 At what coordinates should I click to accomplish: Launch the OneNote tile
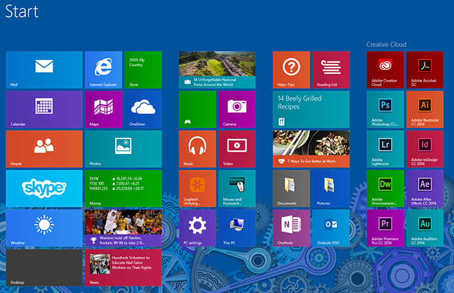pos(291,228)
